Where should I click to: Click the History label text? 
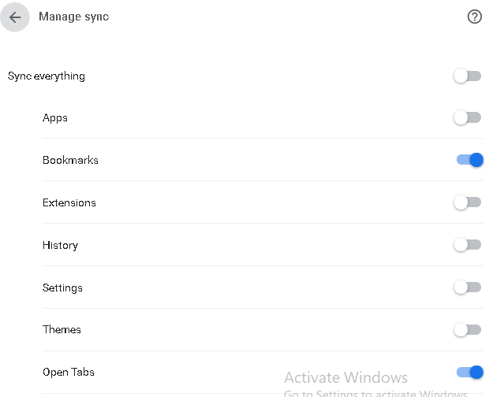(60, 245)
